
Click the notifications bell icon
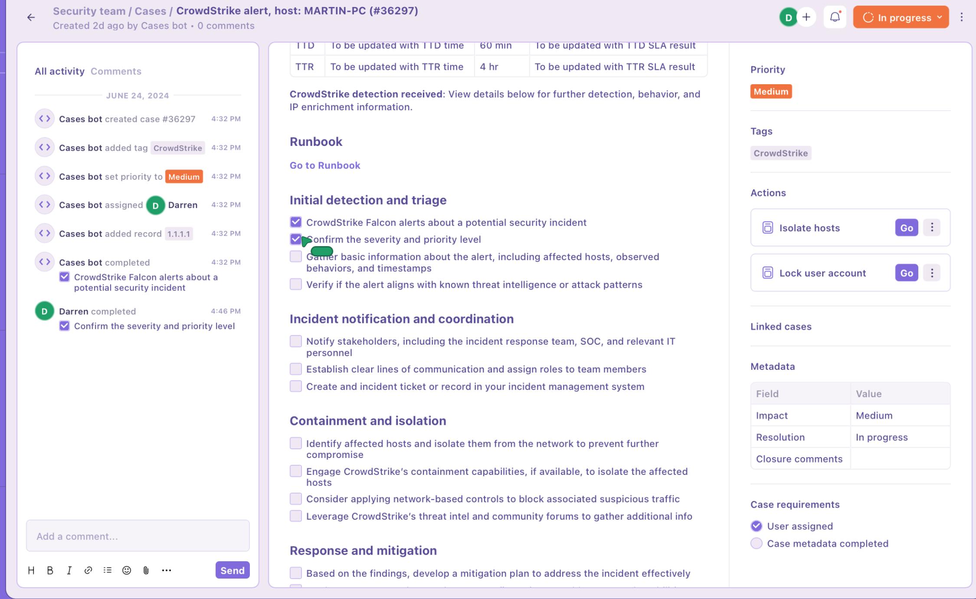(835, 17)
